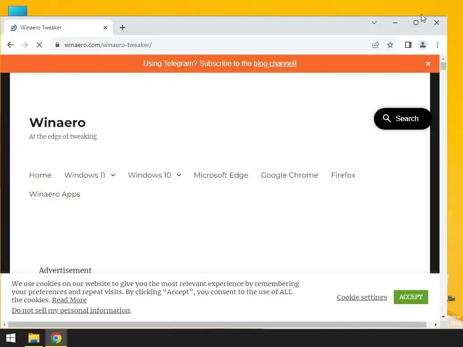Open Cookie settings
The height and width of the screenshot is (347, 463).
tap(362, 297)
